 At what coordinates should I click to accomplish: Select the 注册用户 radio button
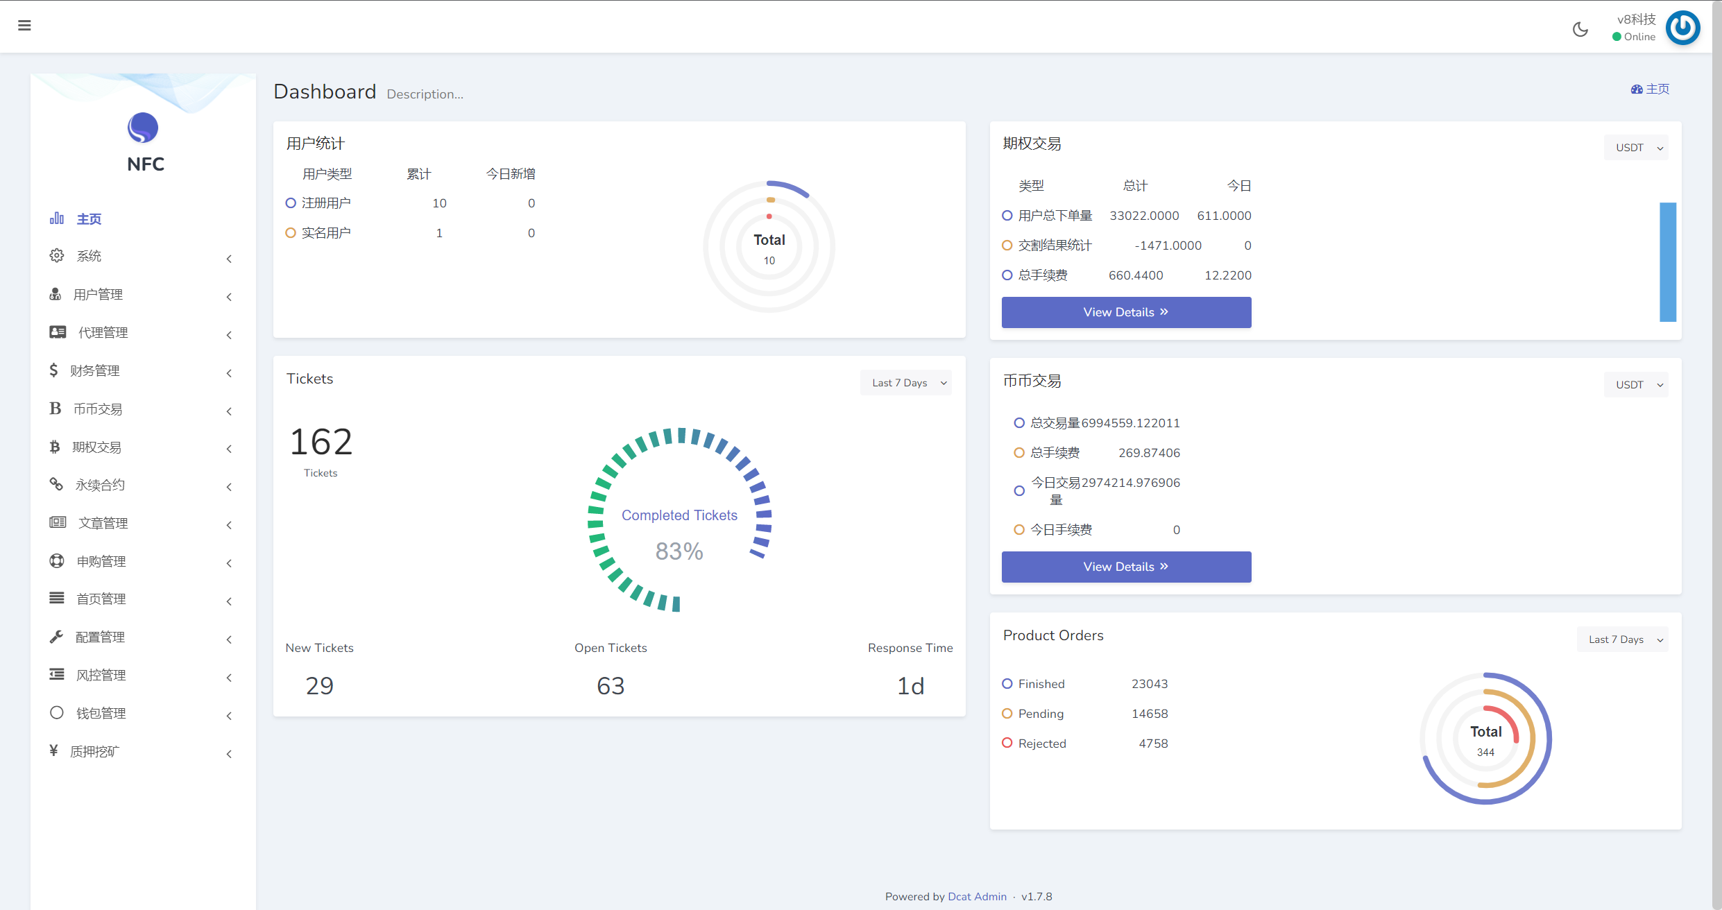tap(289, 203)
